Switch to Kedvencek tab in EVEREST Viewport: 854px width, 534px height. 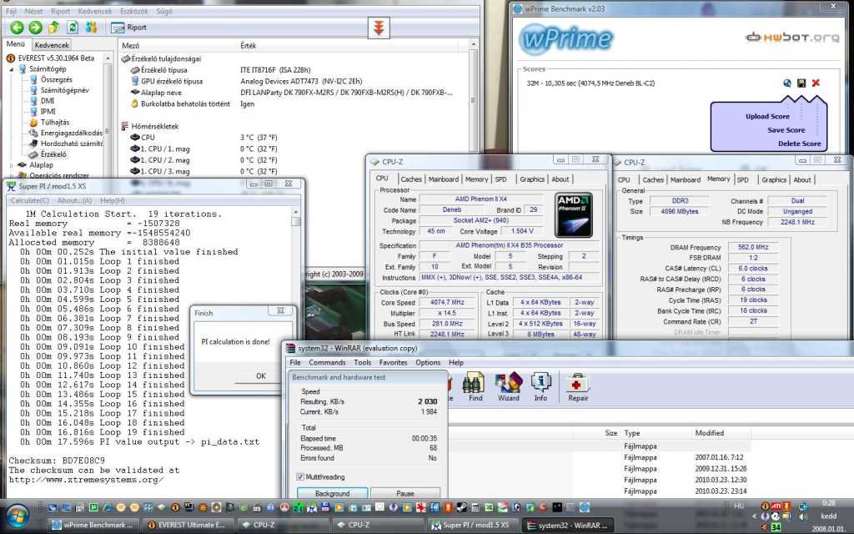[51, 45]
